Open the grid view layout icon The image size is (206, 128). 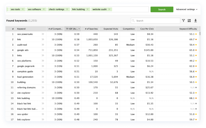(189, 21)
